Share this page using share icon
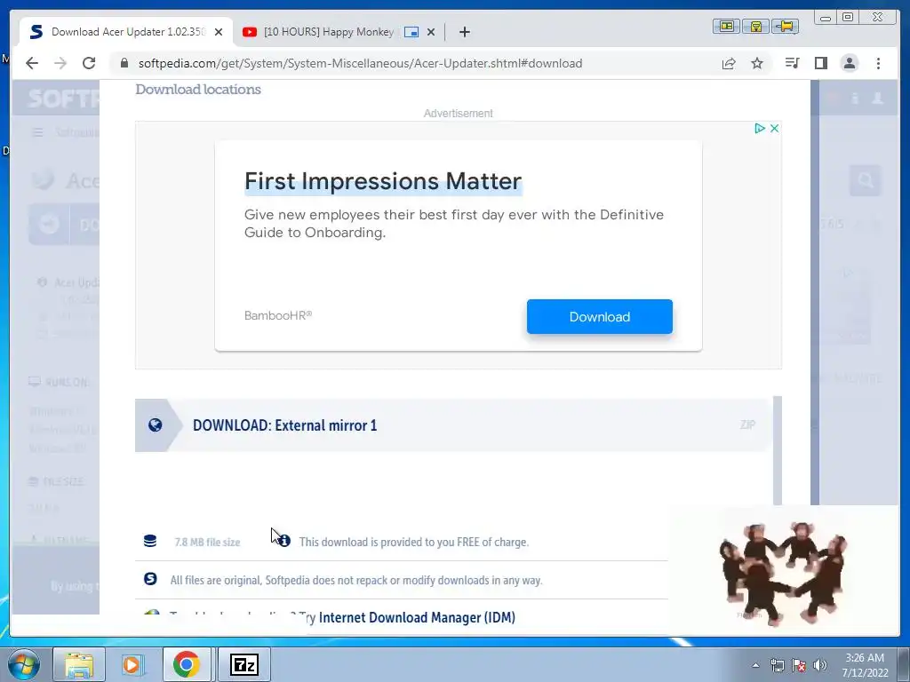 pos(729,63)
